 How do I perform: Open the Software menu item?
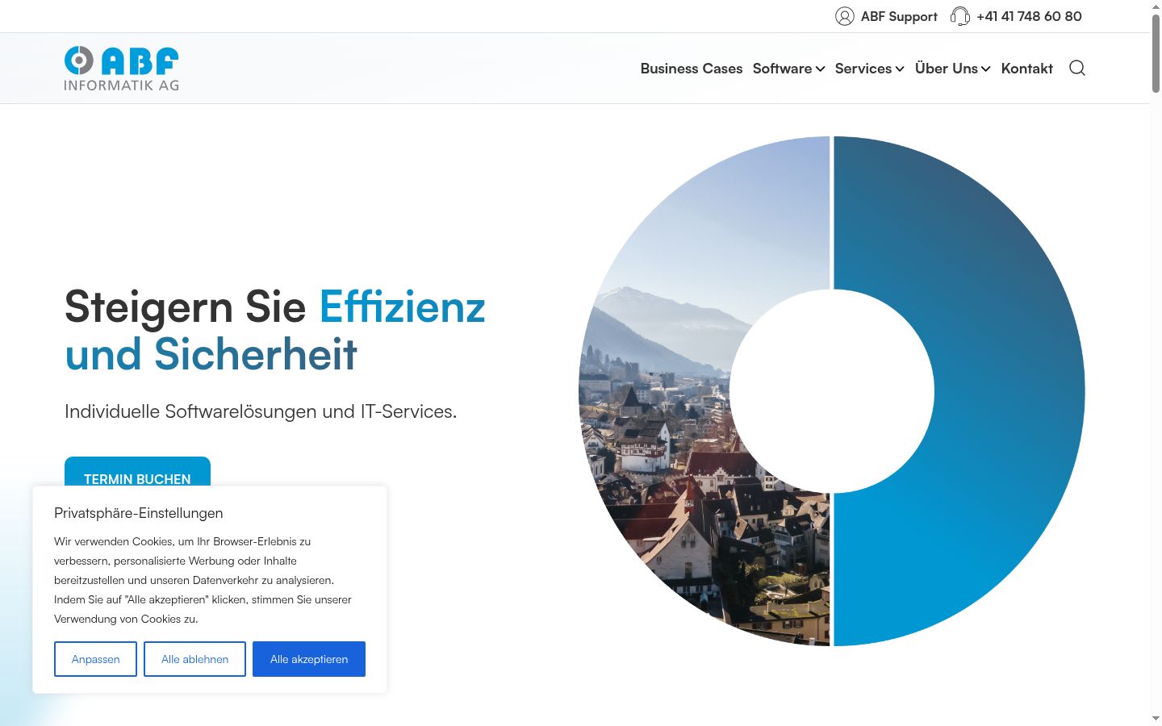point(782,69)
